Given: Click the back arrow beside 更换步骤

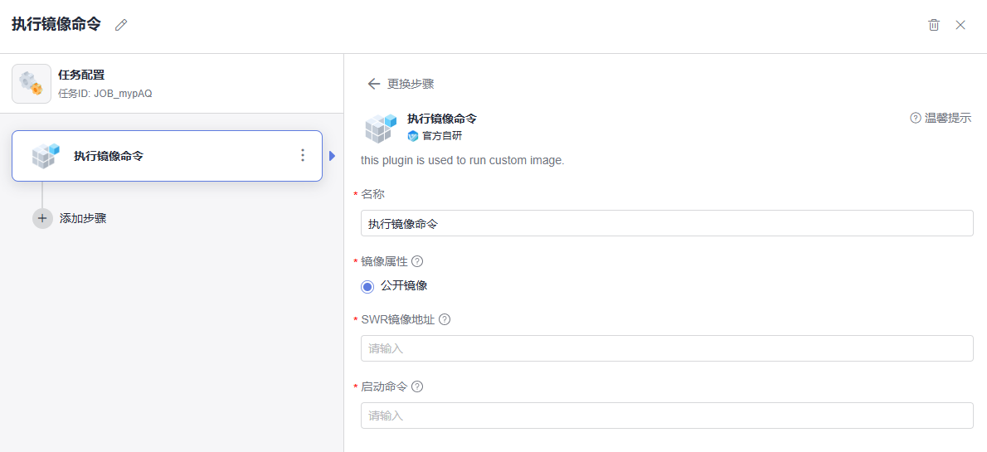Looking at the screenshot, I should [373, 84].
